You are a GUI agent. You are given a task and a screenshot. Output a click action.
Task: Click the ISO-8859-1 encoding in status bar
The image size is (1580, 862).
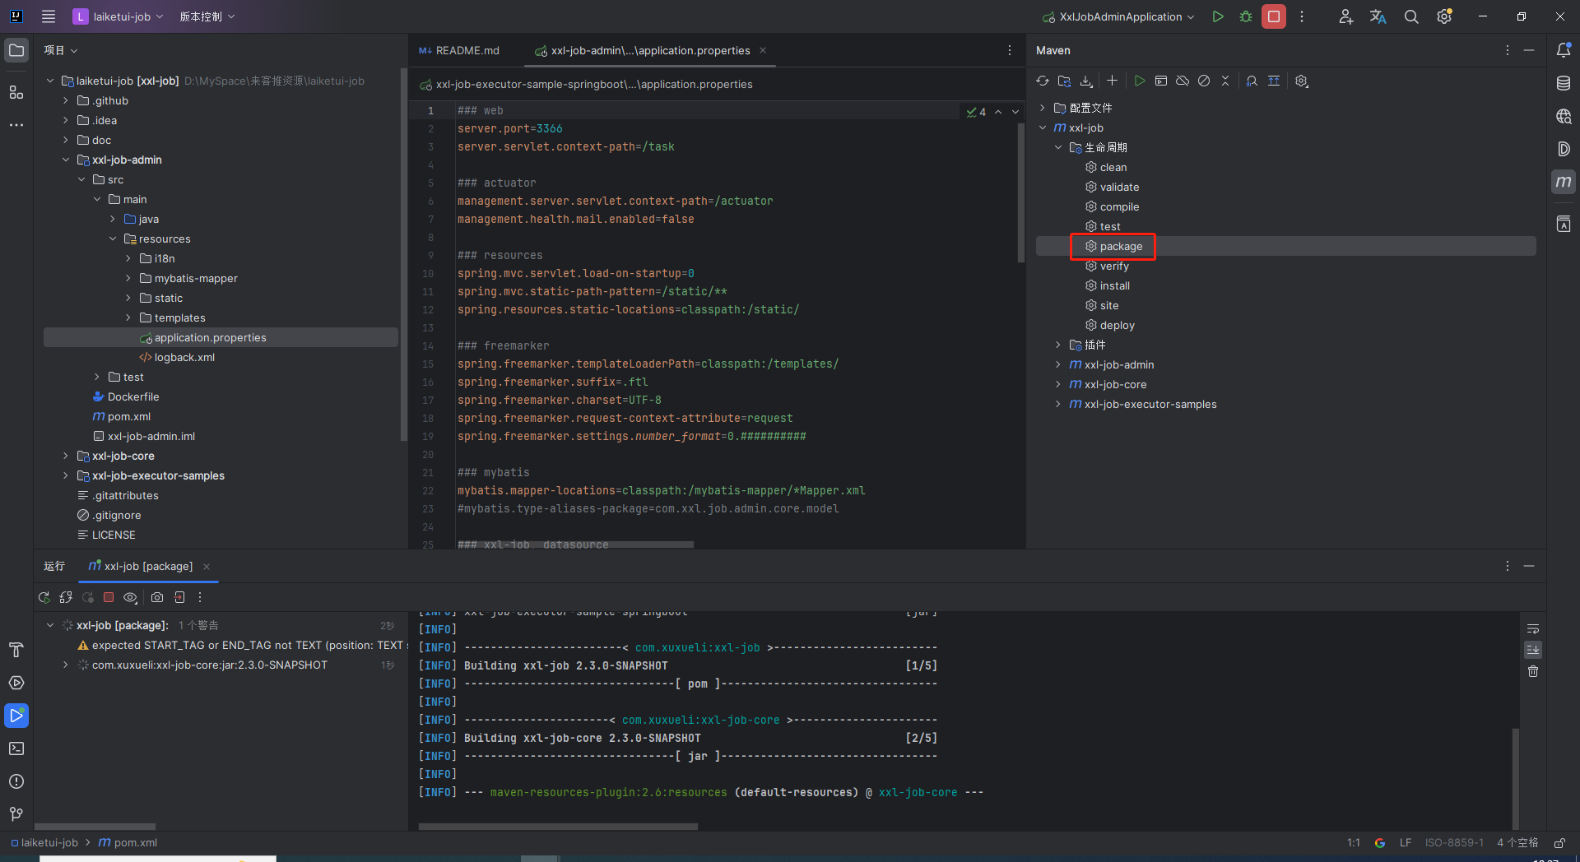(1454, 842)
